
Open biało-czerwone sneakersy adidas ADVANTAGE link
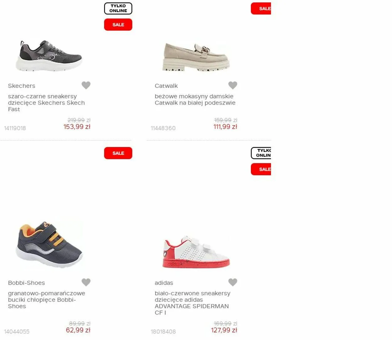coord(192,303)
